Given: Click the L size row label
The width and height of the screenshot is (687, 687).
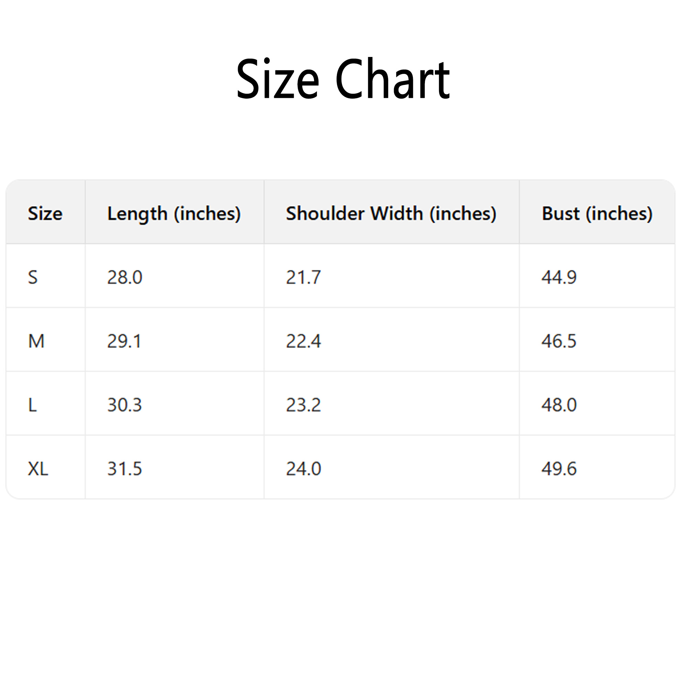Looking at the screenshot, I should coord(32,405).
